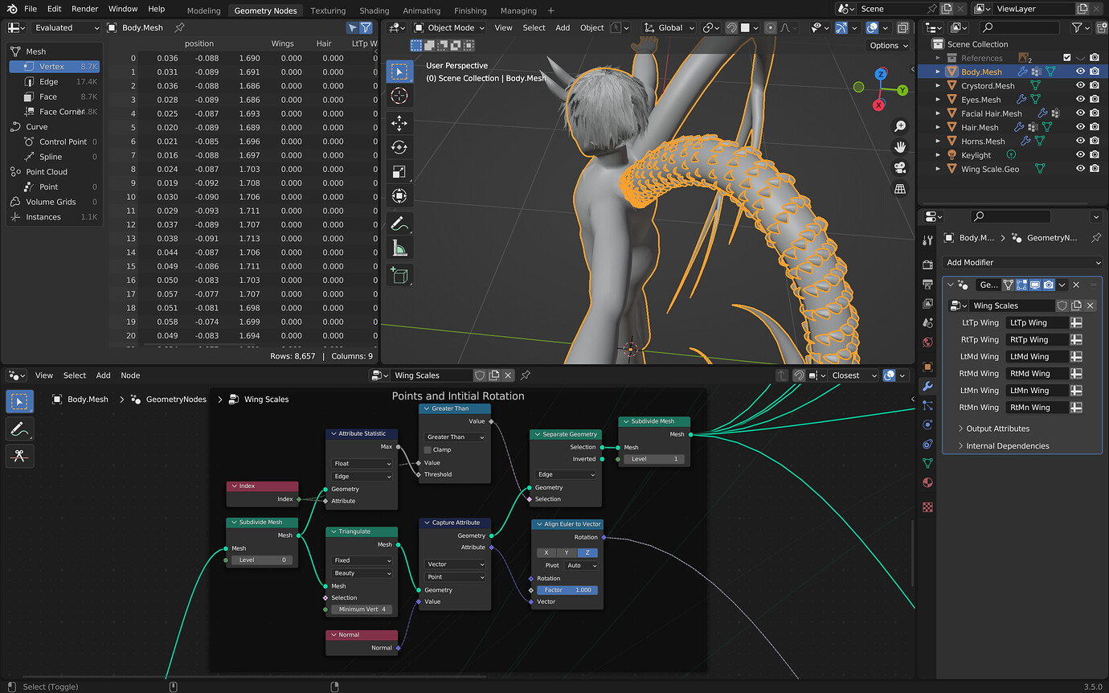Expand the Horns.Mesh outliner tree row

[x=938, y=141]
